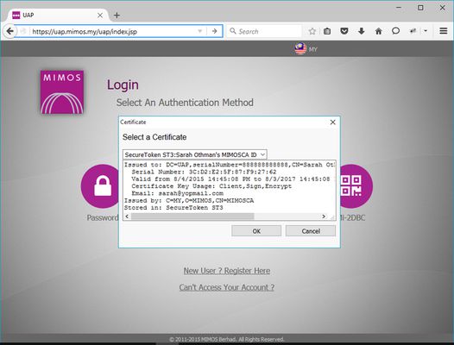Open the bookmarks list clipboard icon
Viewport: 454px width, 345px height.
point(327,31)
